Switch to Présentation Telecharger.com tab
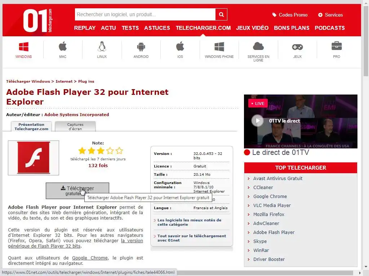369x276 pixels. coord(31,126)
